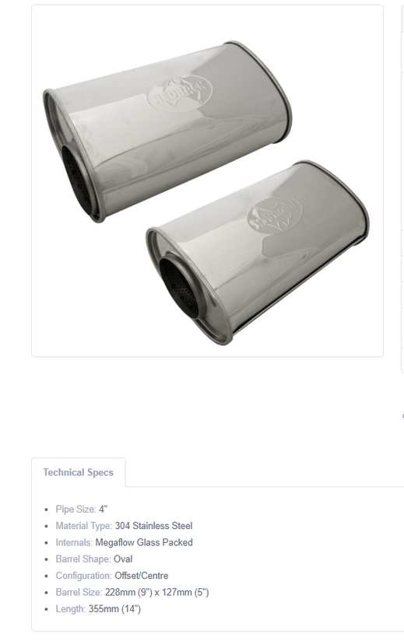Click the Megaflow Glass Packed text

click(144, 542)
